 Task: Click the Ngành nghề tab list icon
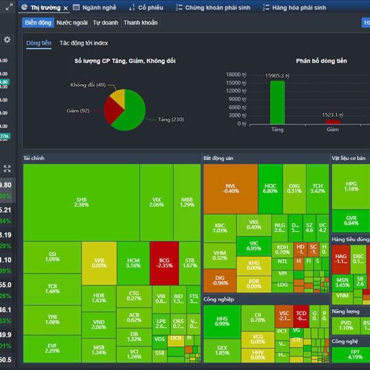click(x=76, y=7)
